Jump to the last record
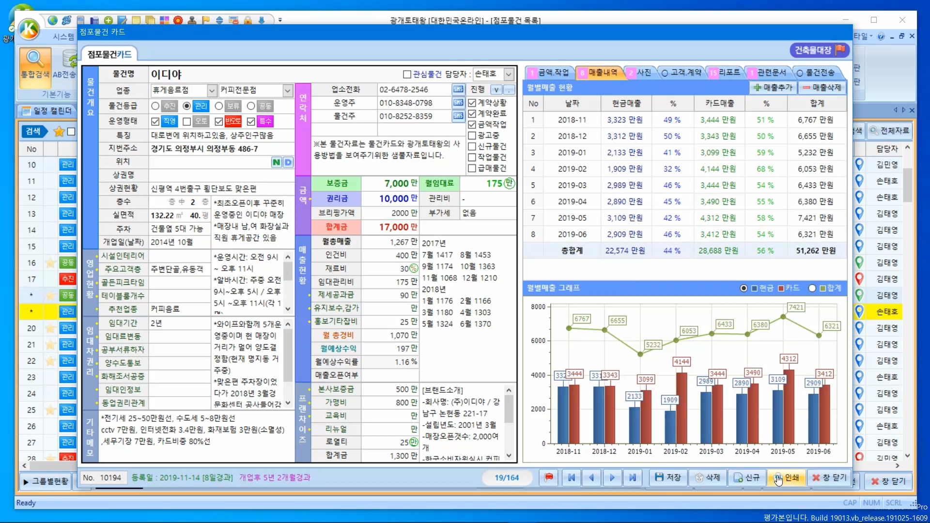This screenshot has width=930, height=523. 633,477
